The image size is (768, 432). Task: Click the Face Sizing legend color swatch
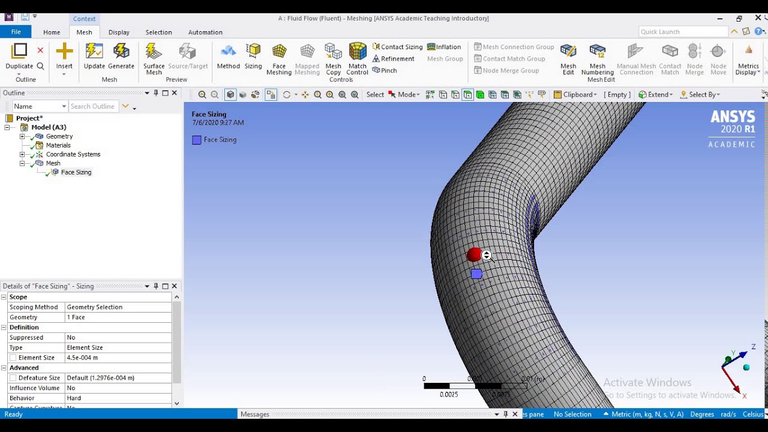[x=197, y=140]
